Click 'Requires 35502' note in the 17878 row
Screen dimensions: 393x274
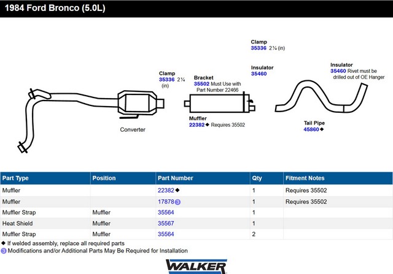pyautogui.click(x=306, y=202)
